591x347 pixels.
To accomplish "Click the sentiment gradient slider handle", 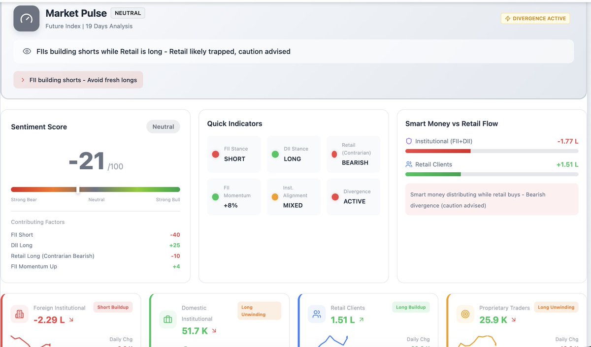I will click(x=77, y=189).
